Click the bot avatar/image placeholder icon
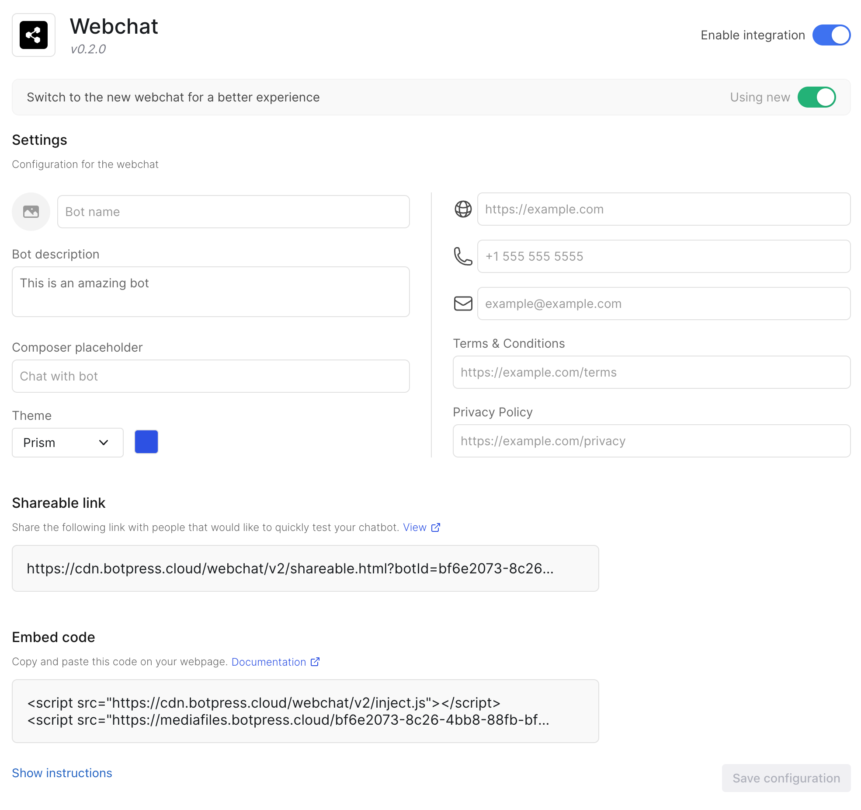Viewport: 861px width, 810px height. [x=31, y=212]
